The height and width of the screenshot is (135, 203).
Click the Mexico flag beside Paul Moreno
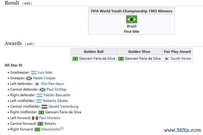[x=35, y=118]
